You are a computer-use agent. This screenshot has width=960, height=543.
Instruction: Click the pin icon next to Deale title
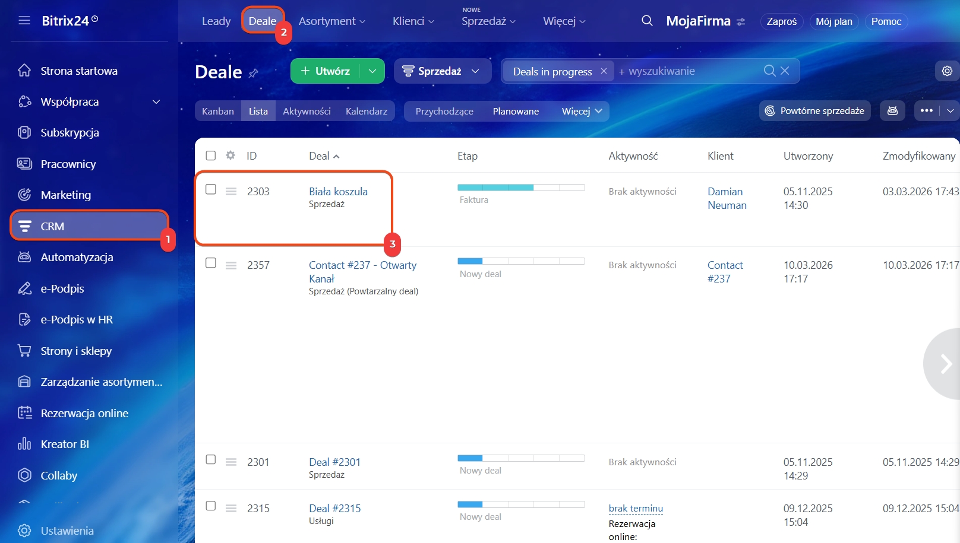point(254,73)
